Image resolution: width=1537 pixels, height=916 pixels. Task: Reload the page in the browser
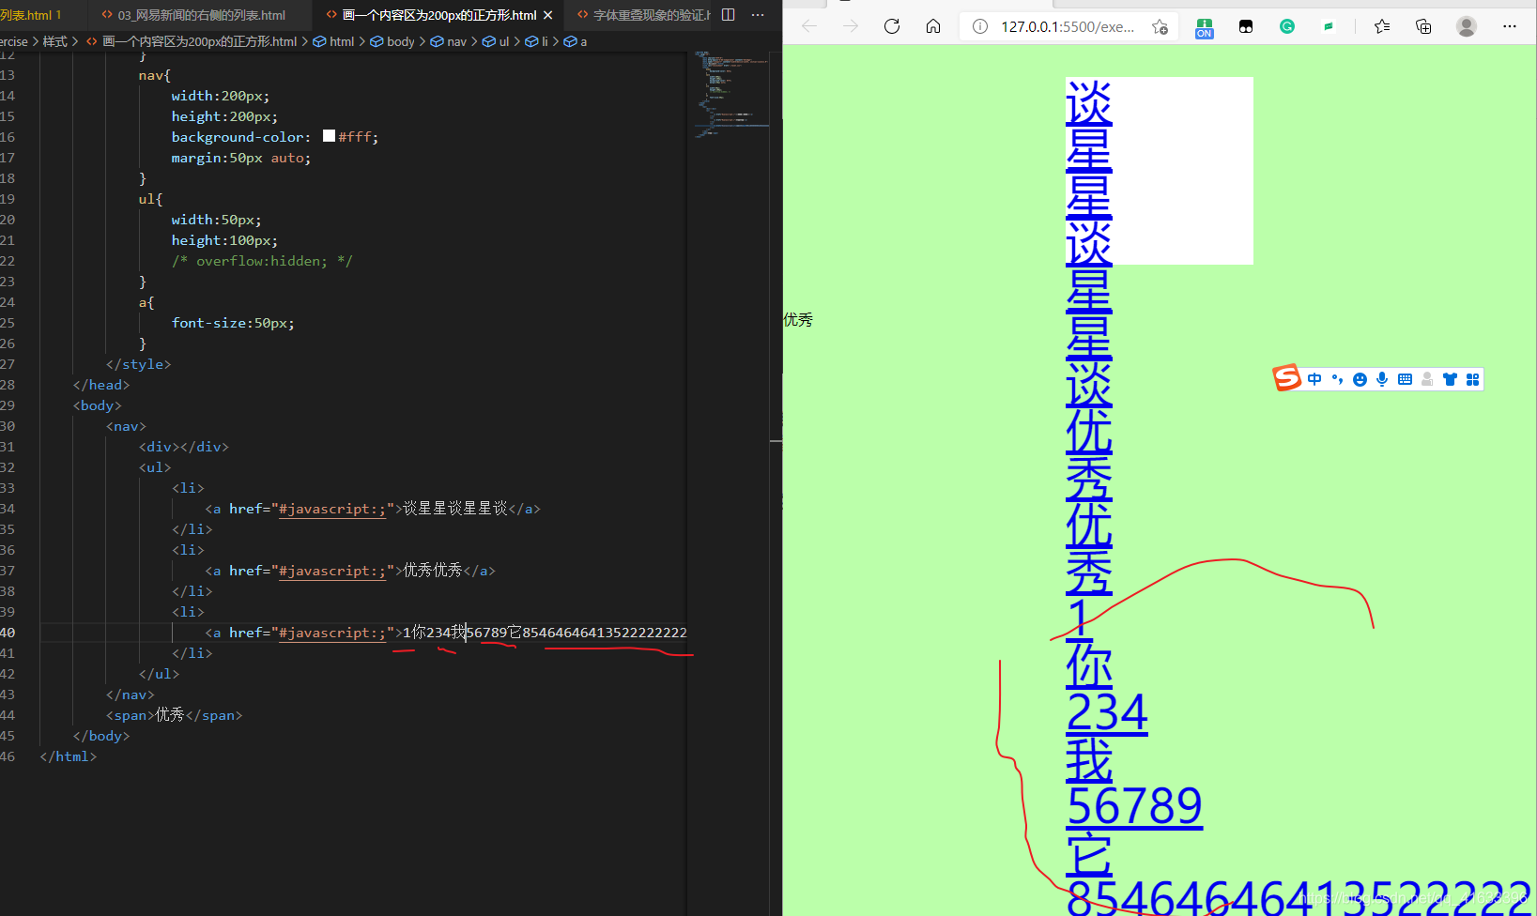click(892, 26)
